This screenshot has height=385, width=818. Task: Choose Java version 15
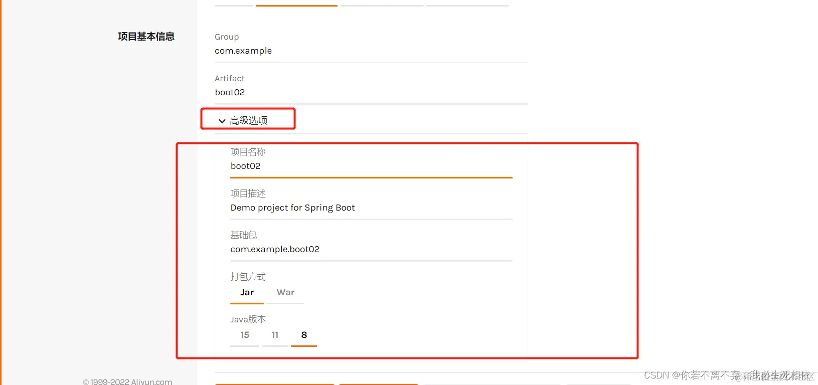point(245,335)
